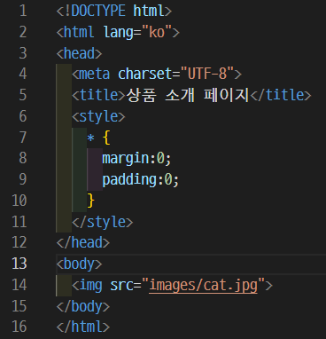Click line number 14 in the gutter
This screenshot has height=339, width=326.
click(19, 285)
